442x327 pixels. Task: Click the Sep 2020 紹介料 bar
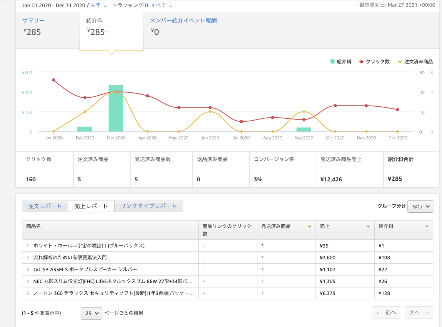tap(304, 129)
